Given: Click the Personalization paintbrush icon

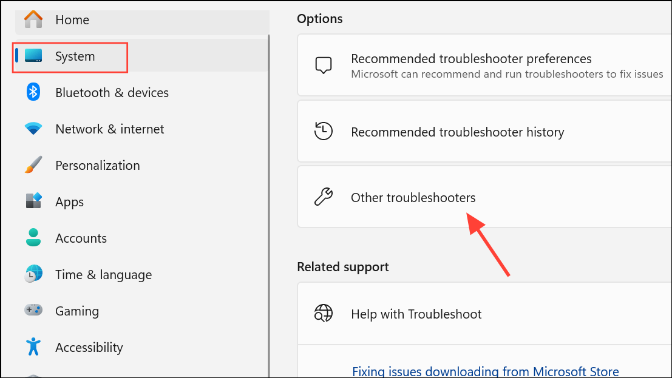Looking at the screenshot, I should pos(32,165).
